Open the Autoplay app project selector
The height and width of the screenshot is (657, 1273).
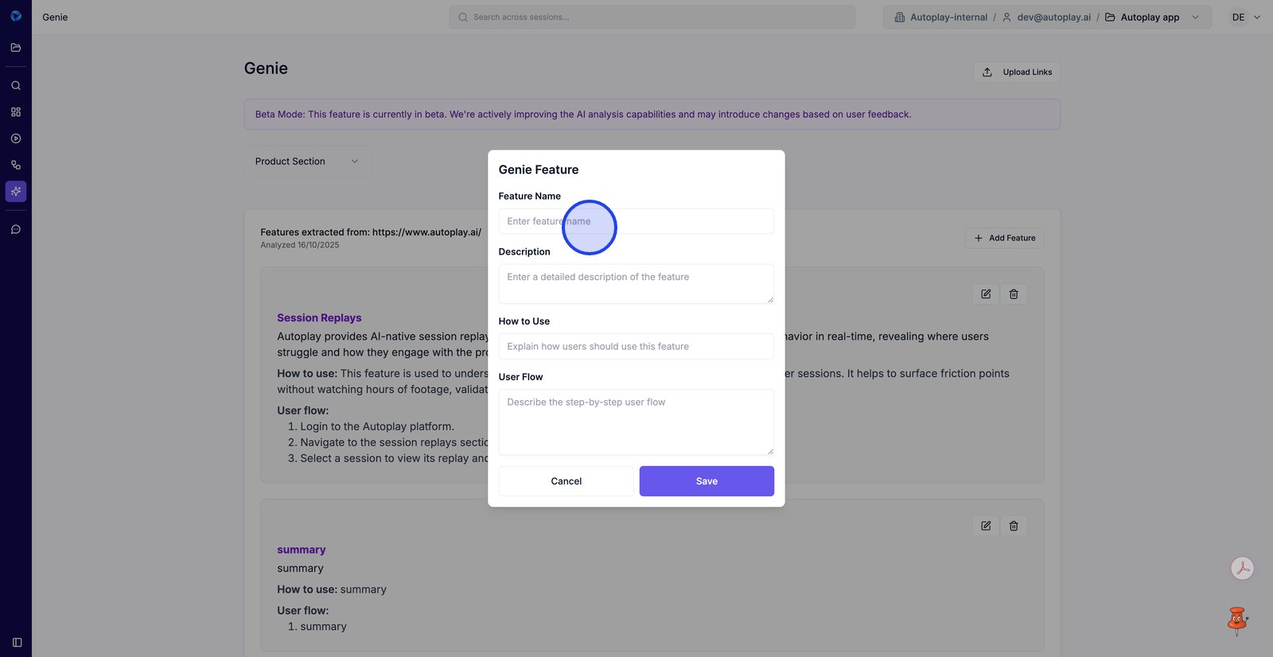click(1151, 17)
